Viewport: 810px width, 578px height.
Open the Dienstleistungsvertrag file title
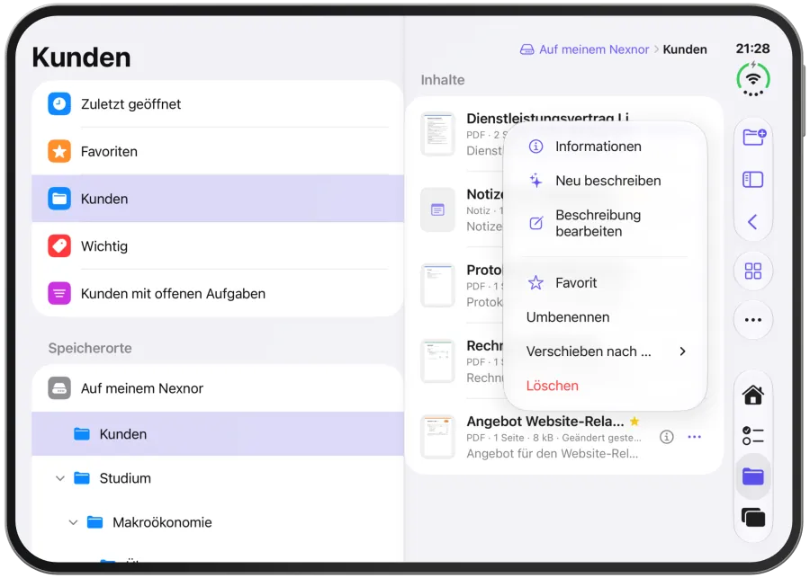tap(547, 118)
